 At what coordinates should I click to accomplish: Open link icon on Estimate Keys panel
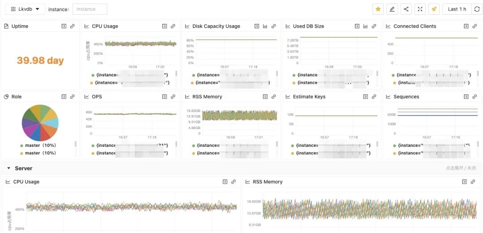click(373, 97)
